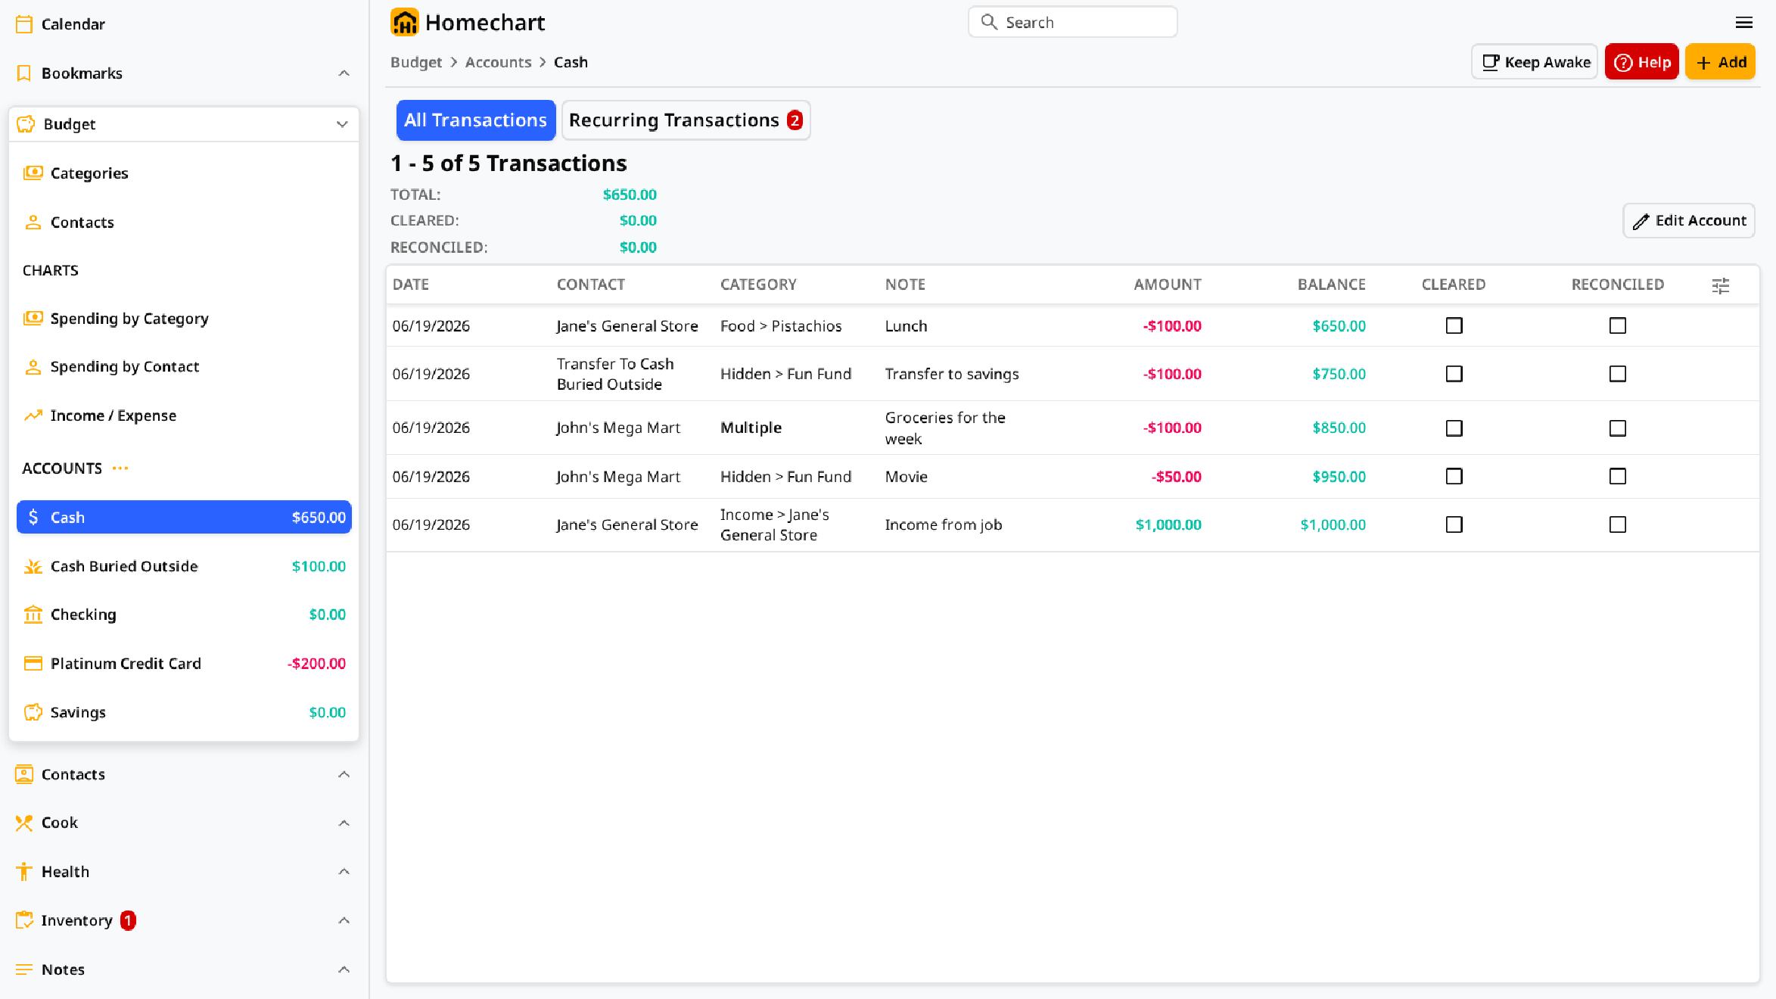Click the Savings piggy bank icon
The width and height of the screenshot is (1776, 999).
point(33,712)
